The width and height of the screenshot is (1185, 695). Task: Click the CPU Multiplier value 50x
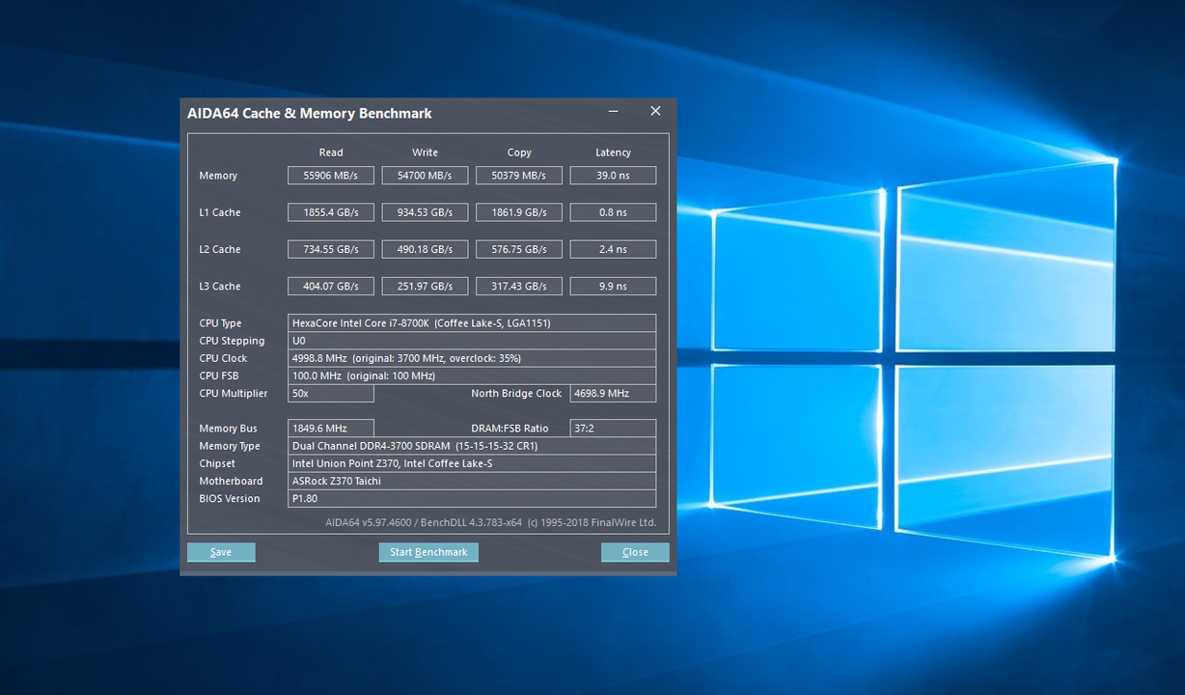click(x=331, y=394)
